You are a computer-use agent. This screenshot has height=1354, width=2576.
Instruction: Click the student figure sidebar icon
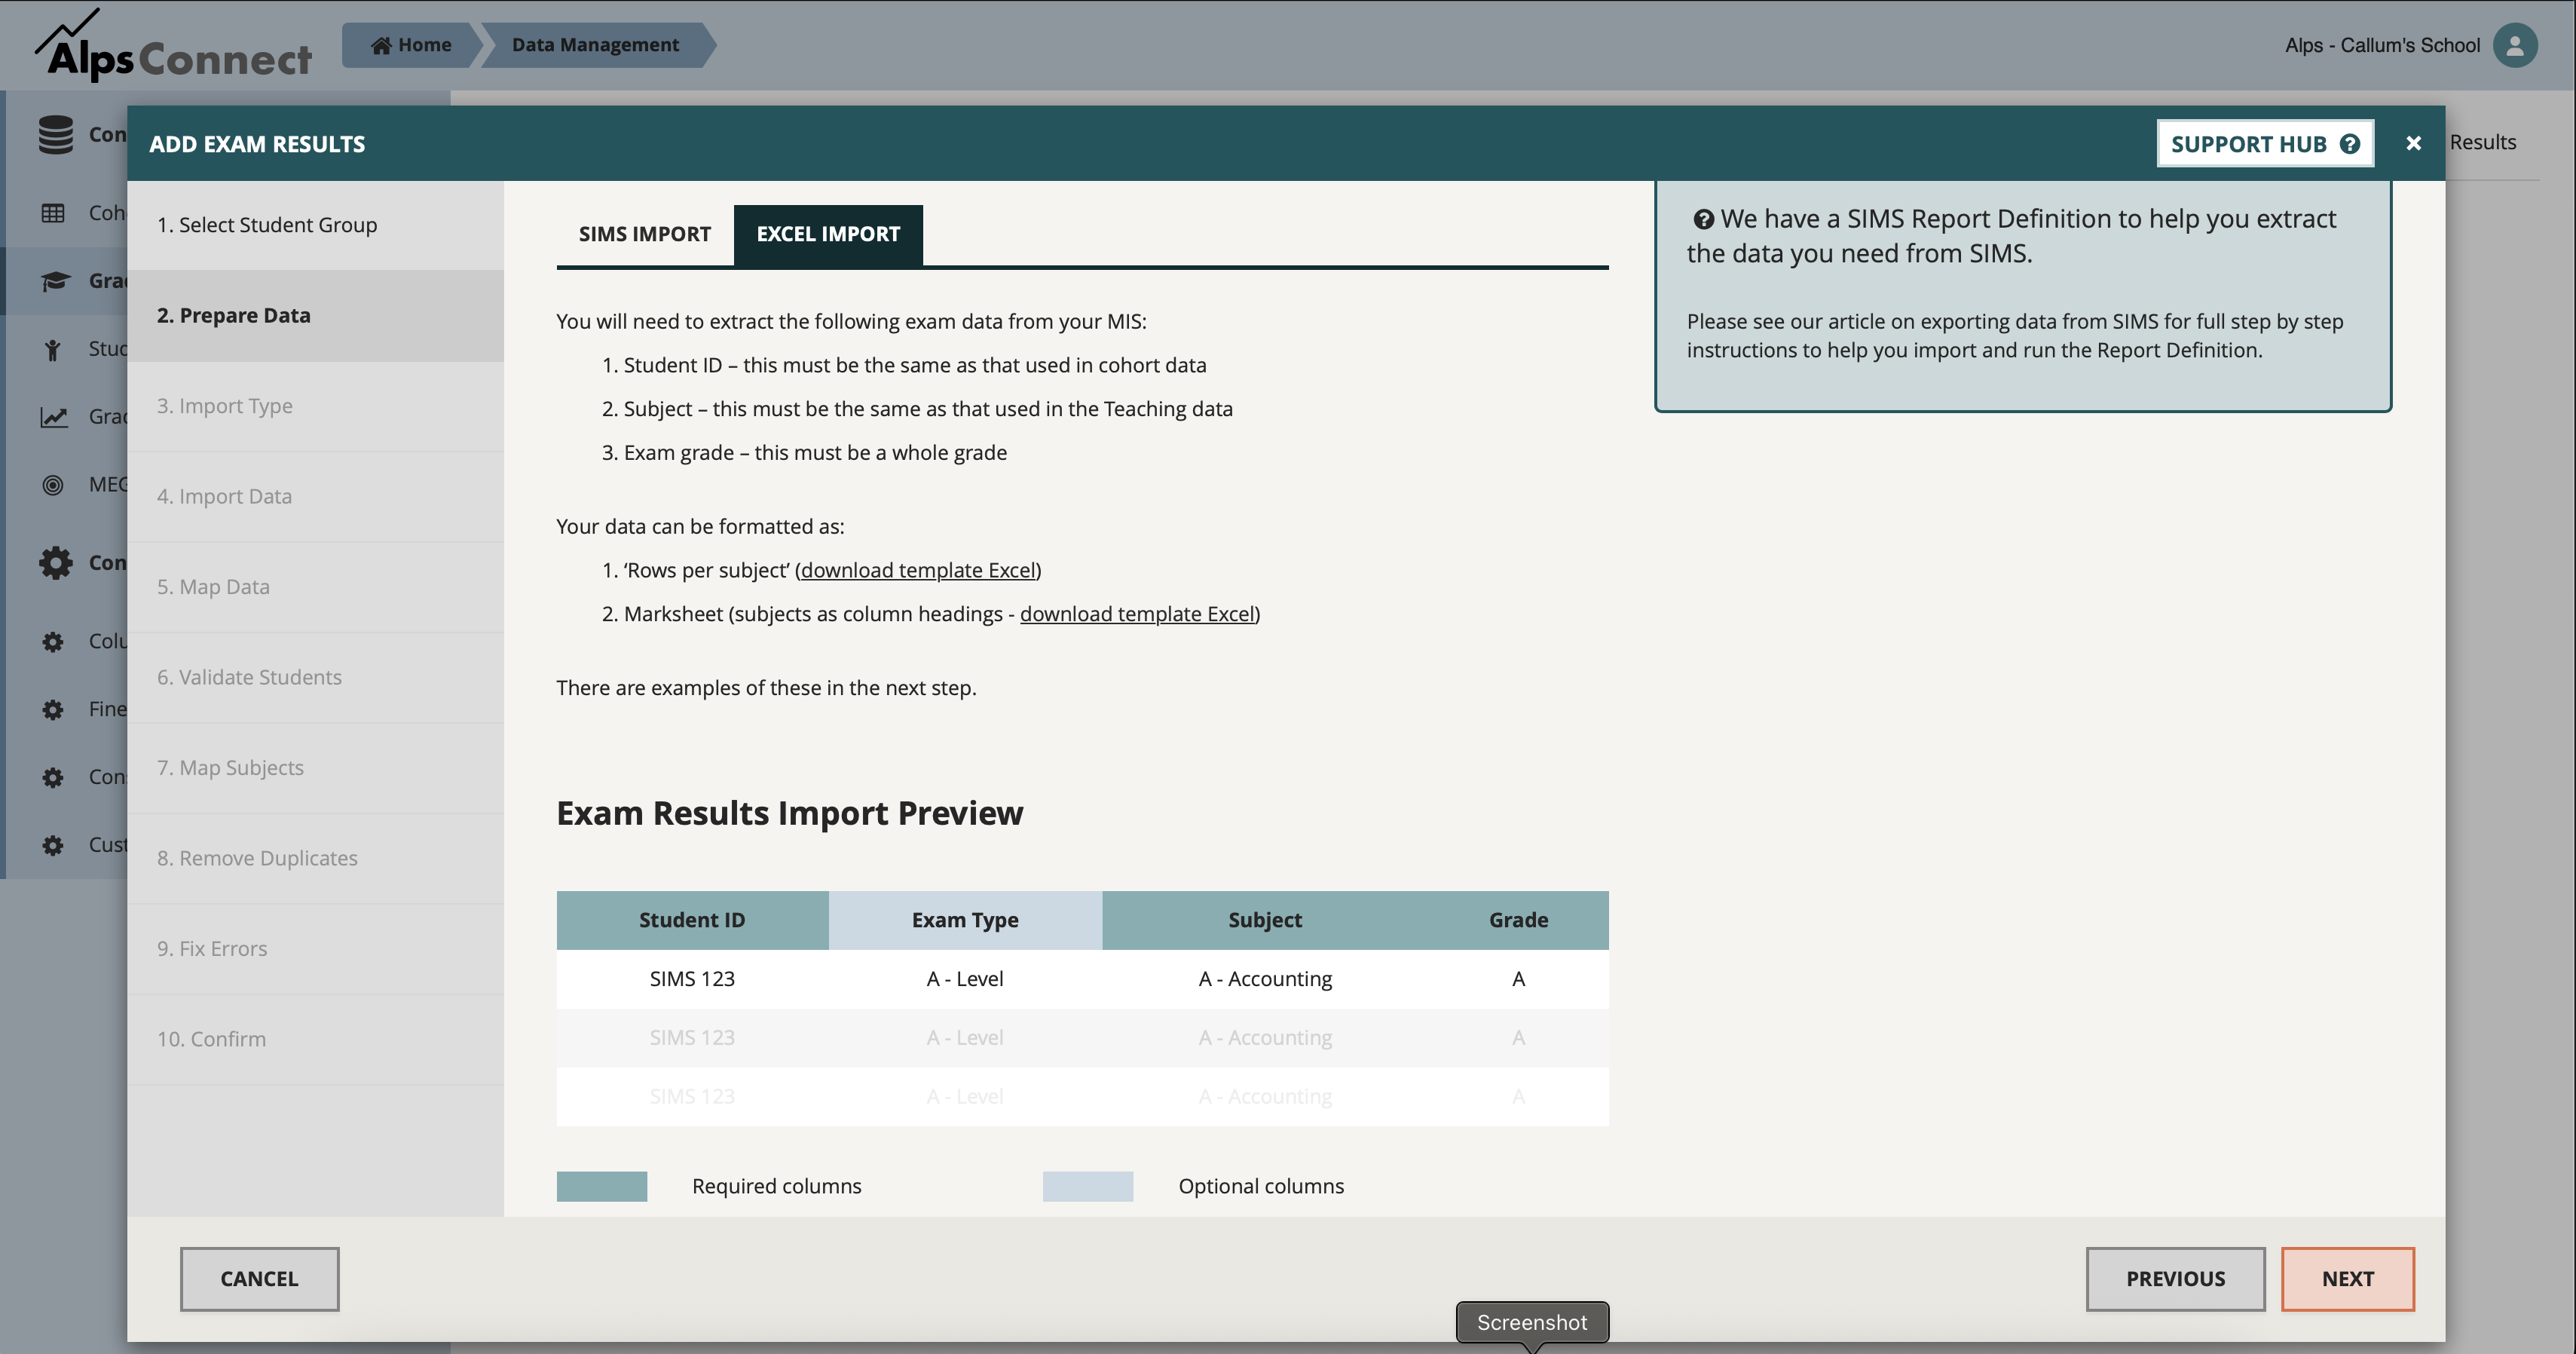[x=53, y=349]
